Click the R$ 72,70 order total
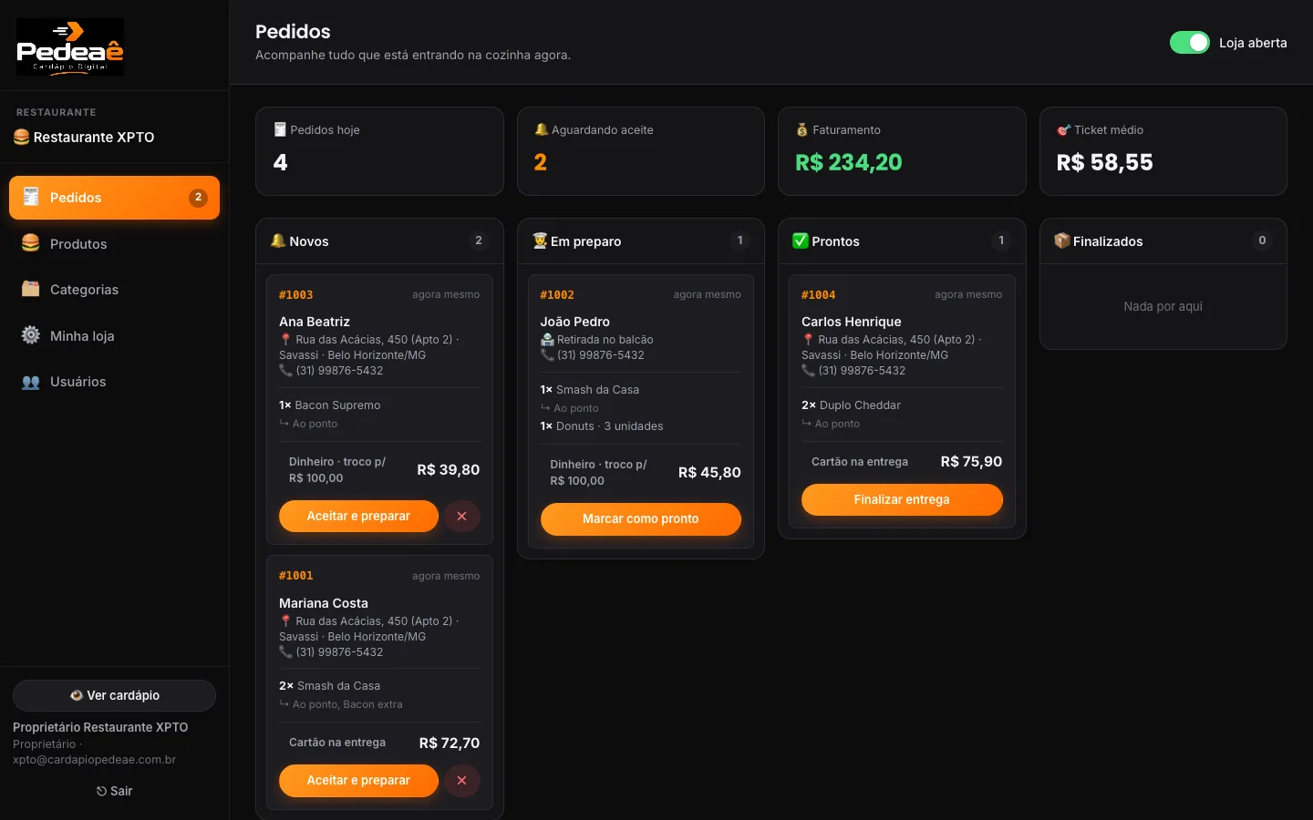This screenshot has width=1313, height=820. click(x=450, y=743)
